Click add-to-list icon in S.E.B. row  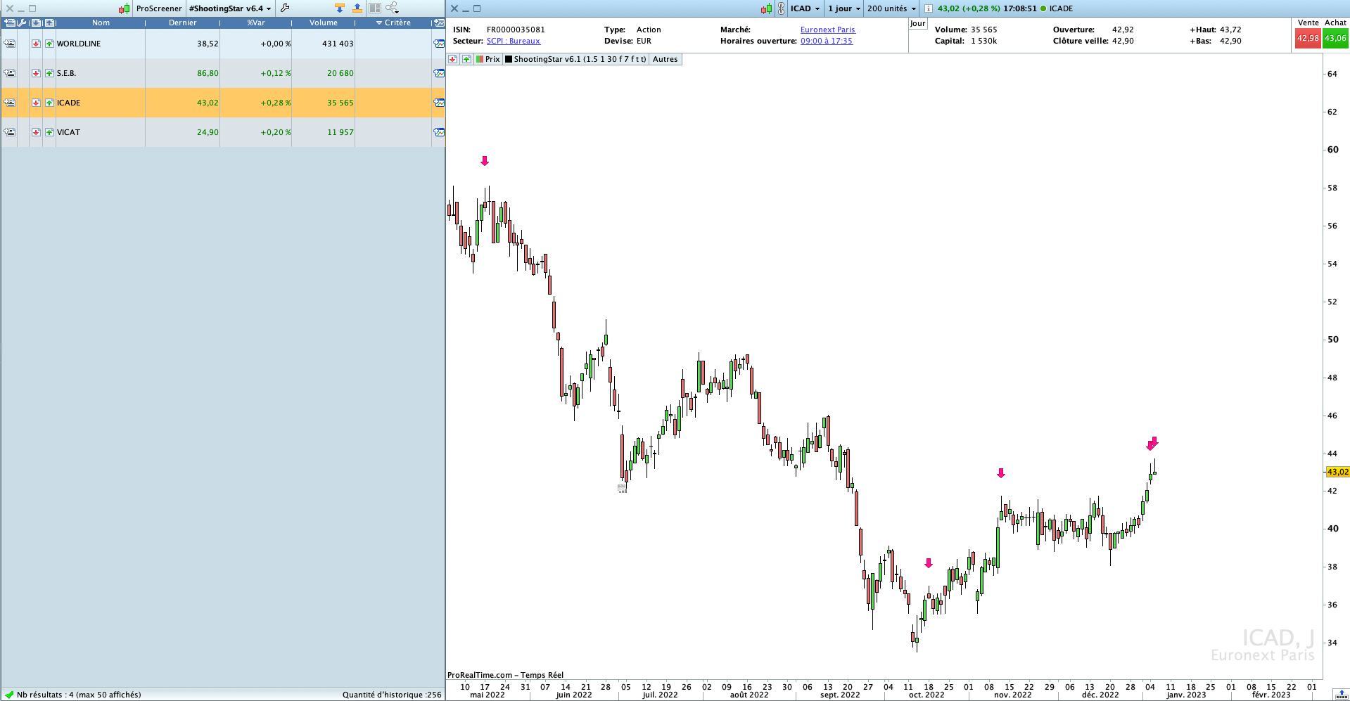point(9,73)
